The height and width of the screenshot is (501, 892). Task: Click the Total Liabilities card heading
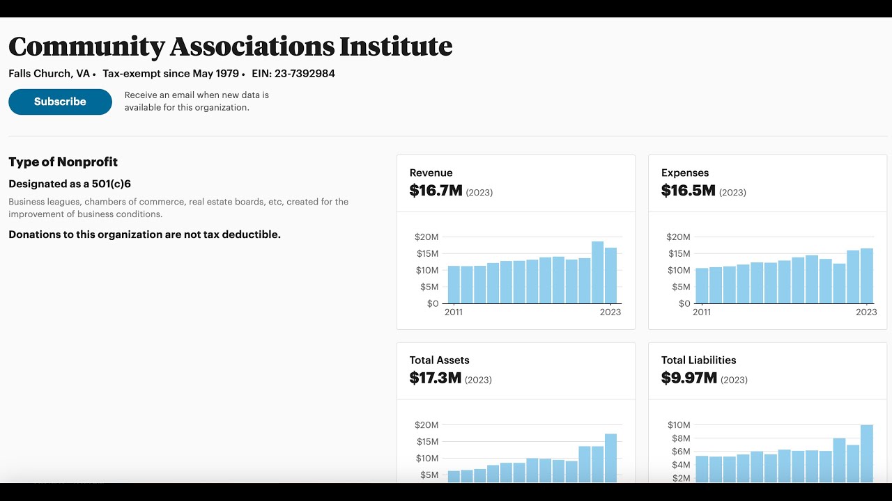699,360
